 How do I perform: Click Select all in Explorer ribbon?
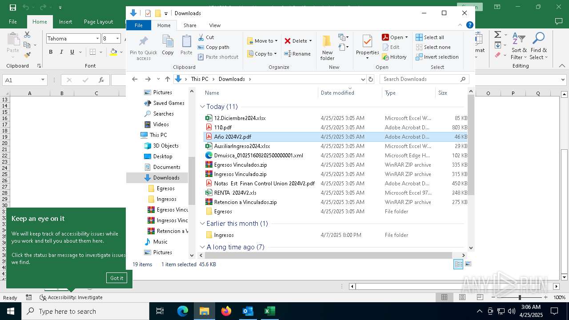(x=430, y=37)
